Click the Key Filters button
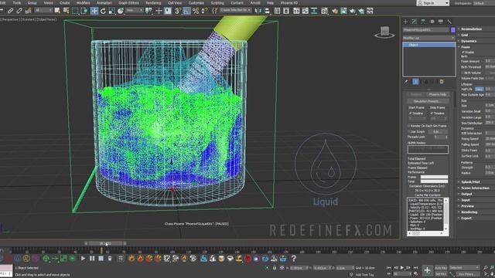This screenshot has width=495, height=278. click(x=467, y=274)
